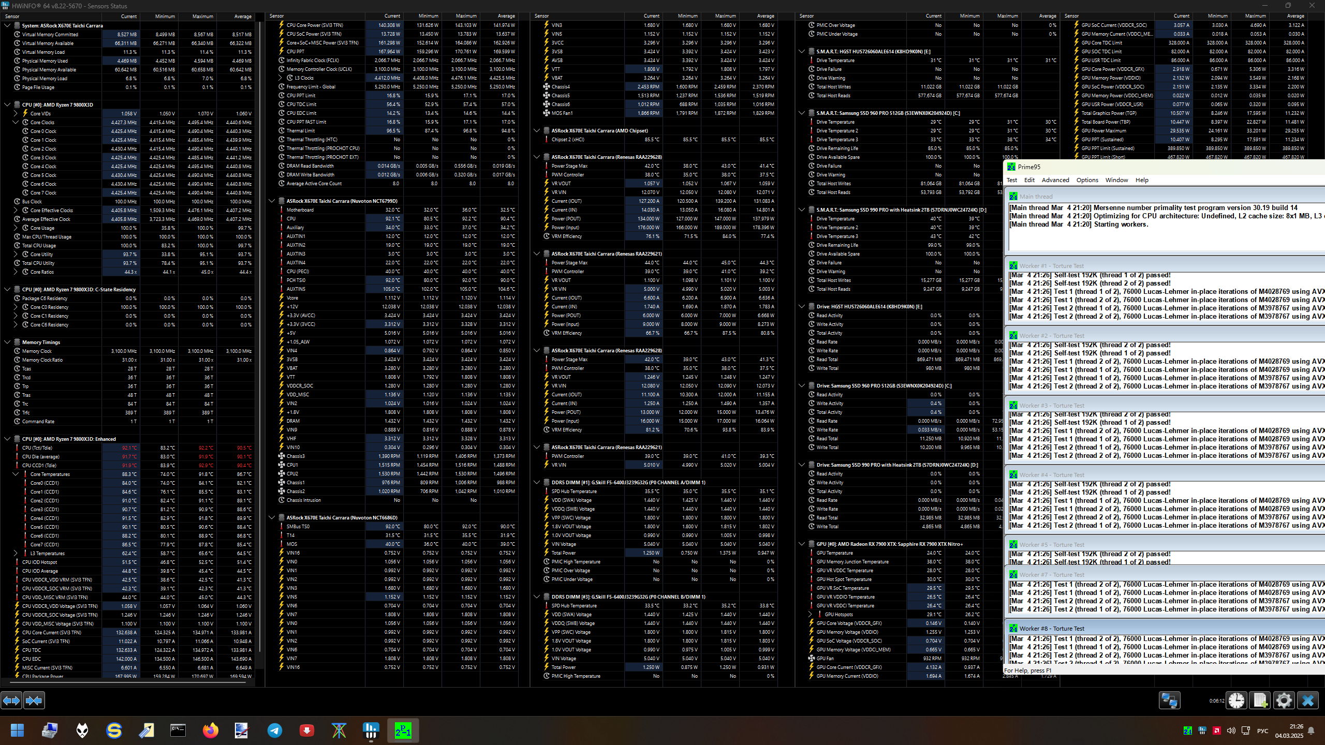1325x745 pixels.
Task: Open the Advanced menu in Prime95
Action: pos(1055,180)
